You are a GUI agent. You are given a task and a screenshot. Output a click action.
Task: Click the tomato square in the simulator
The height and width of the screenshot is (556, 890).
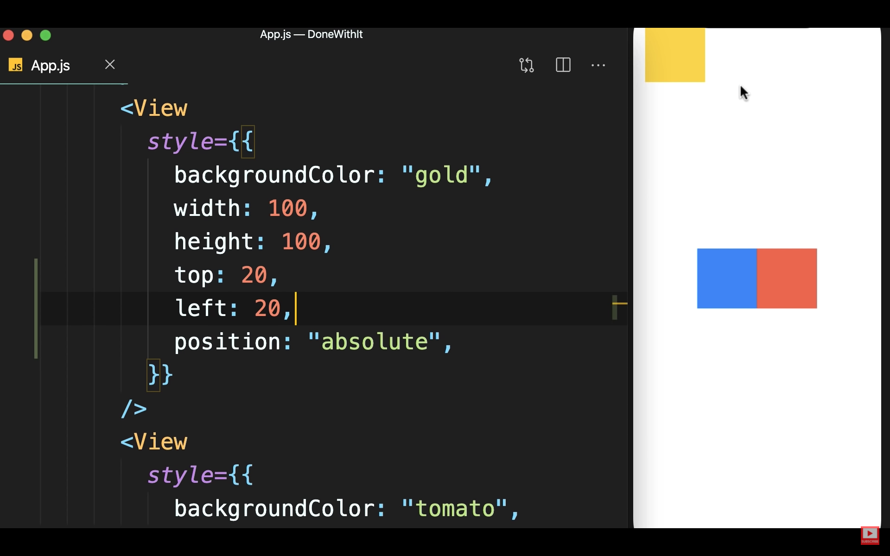pyautogui.click(x=787, y=278)
